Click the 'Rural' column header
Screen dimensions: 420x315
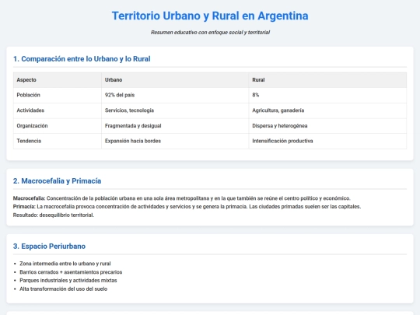coord(327,80)
